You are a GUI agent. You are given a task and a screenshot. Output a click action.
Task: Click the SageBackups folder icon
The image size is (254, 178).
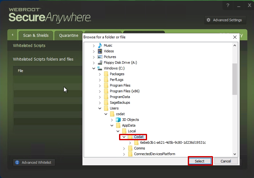click(x=106, y=102)
